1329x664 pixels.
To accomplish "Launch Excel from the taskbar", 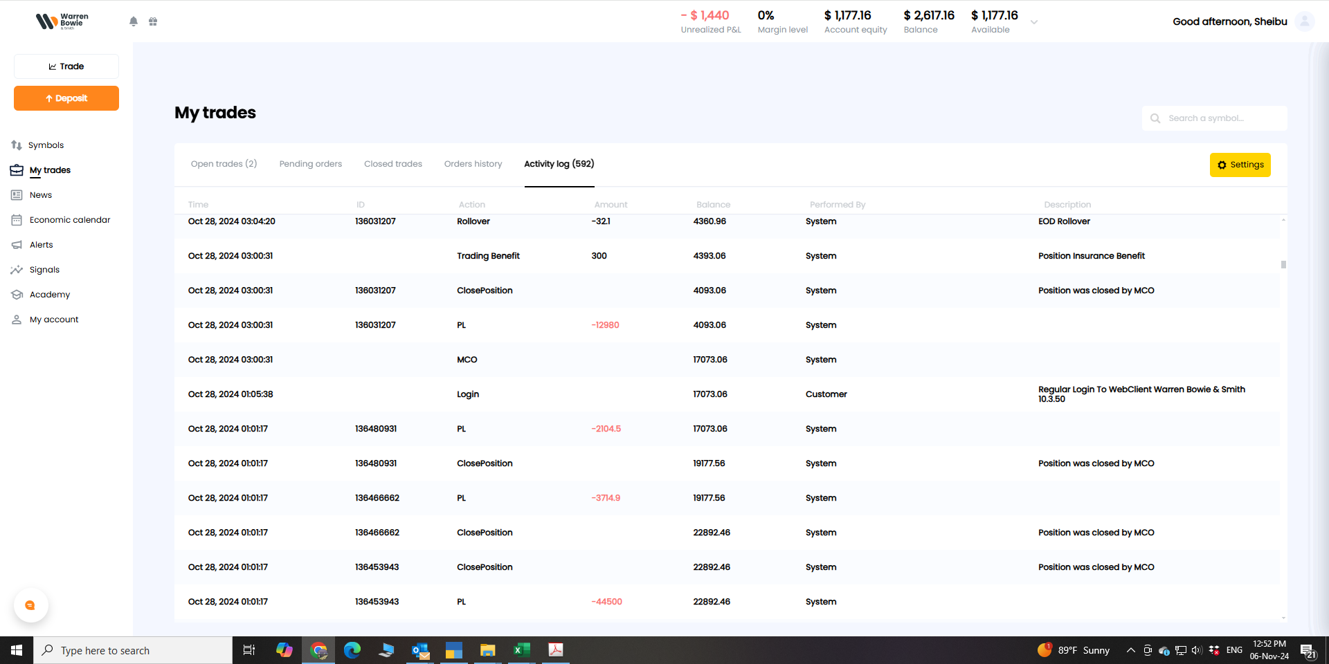I will (x=521, y=650).
